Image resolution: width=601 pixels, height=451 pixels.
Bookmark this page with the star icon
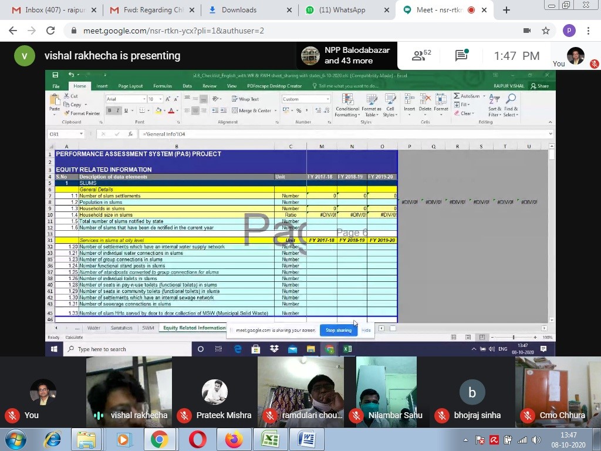pyautogui.click(x=546, y=31)
